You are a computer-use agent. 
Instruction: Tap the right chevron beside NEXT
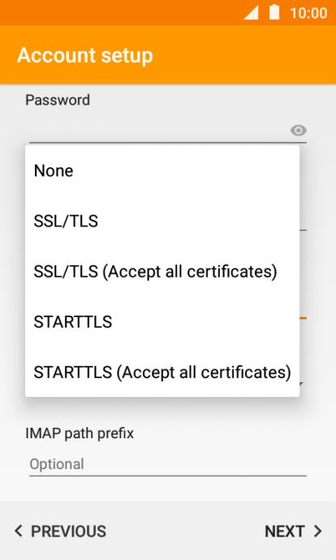click(x=317, y=531)
